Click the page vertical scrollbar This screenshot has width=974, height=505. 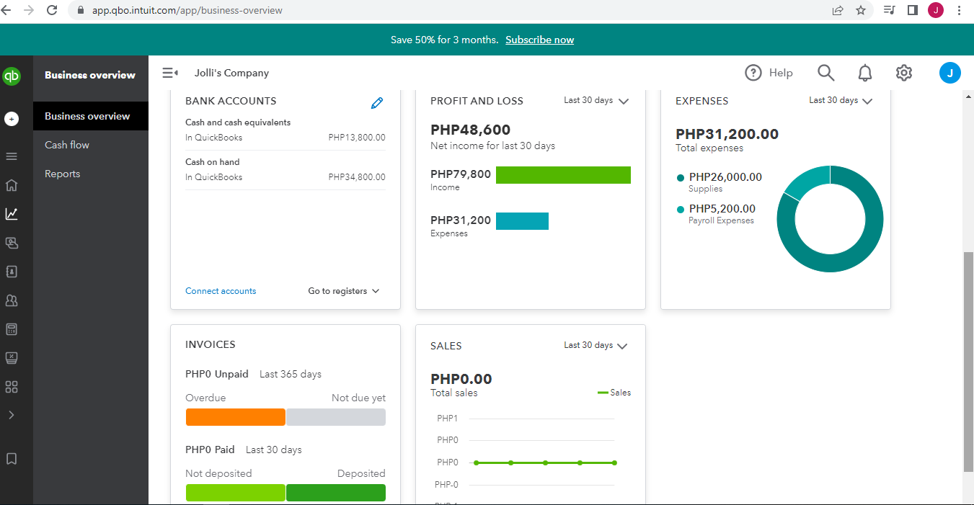968,360
